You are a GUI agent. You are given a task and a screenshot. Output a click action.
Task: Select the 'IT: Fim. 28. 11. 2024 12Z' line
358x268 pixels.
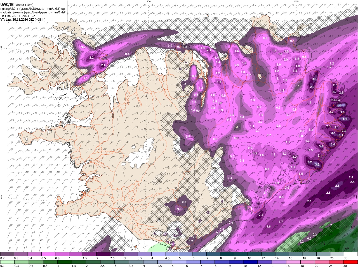pos(18,16)
